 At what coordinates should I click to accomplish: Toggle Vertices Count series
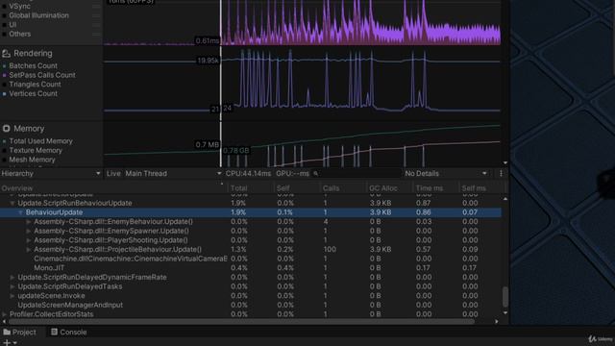[x=4, y=94]
